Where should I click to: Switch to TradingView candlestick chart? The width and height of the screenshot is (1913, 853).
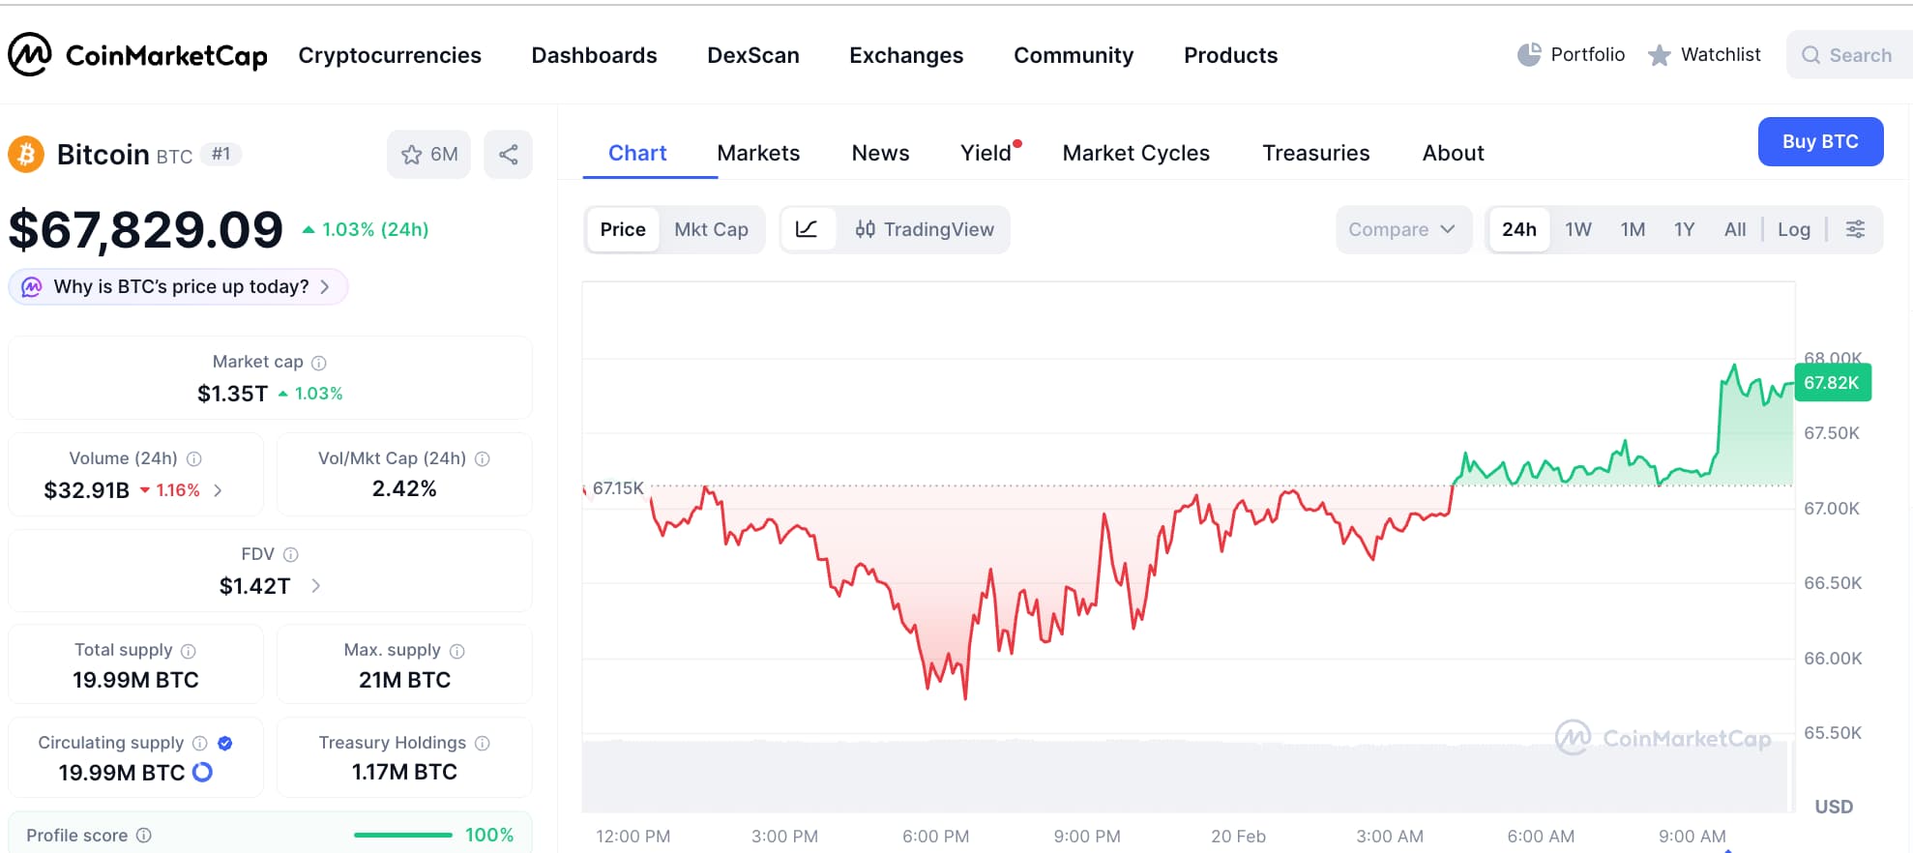pyautogui.click(x=925, y=229)
